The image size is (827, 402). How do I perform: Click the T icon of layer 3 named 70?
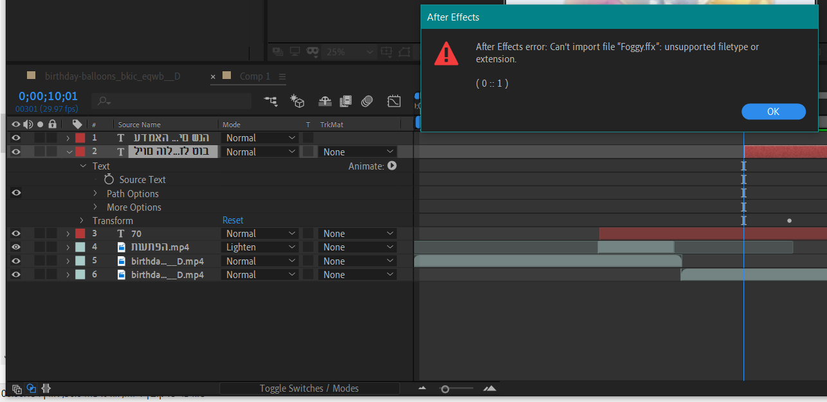click(121, 234)
